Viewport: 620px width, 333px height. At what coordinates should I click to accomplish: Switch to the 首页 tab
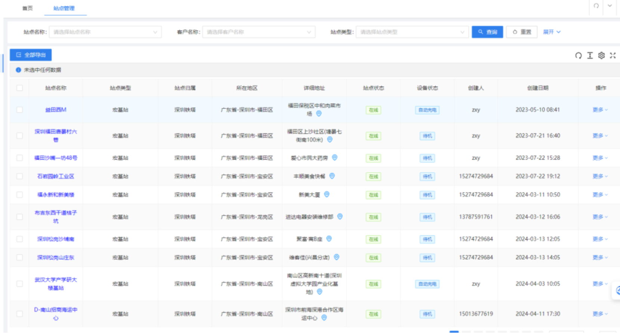coord(28,8)
